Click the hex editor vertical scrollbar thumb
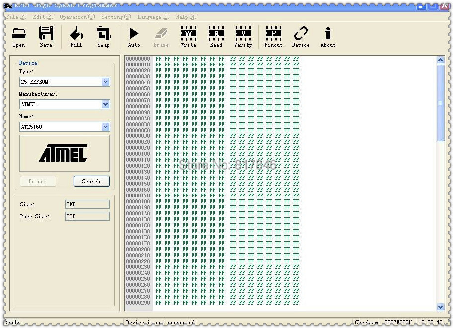Image resolution: width=454 pixels, height=329 pixels. click(x=440, y=103)
